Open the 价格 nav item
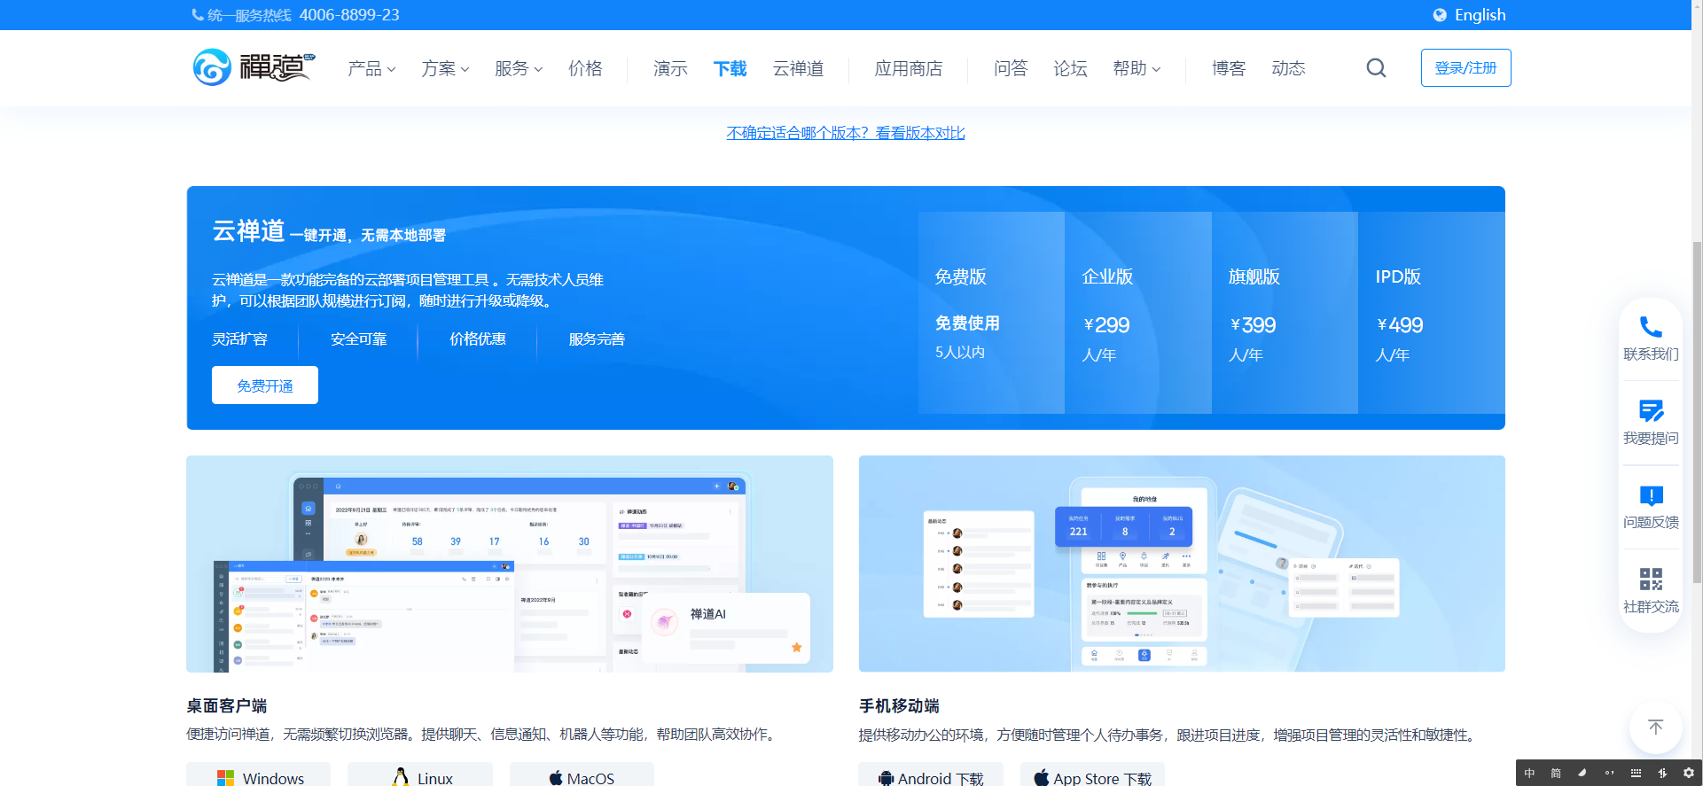The width and height of the screenshot is (1703, 786). [585, 68]
